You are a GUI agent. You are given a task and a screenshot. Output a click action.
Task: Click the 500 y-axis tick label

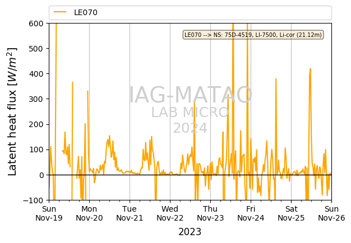[36, 49]
